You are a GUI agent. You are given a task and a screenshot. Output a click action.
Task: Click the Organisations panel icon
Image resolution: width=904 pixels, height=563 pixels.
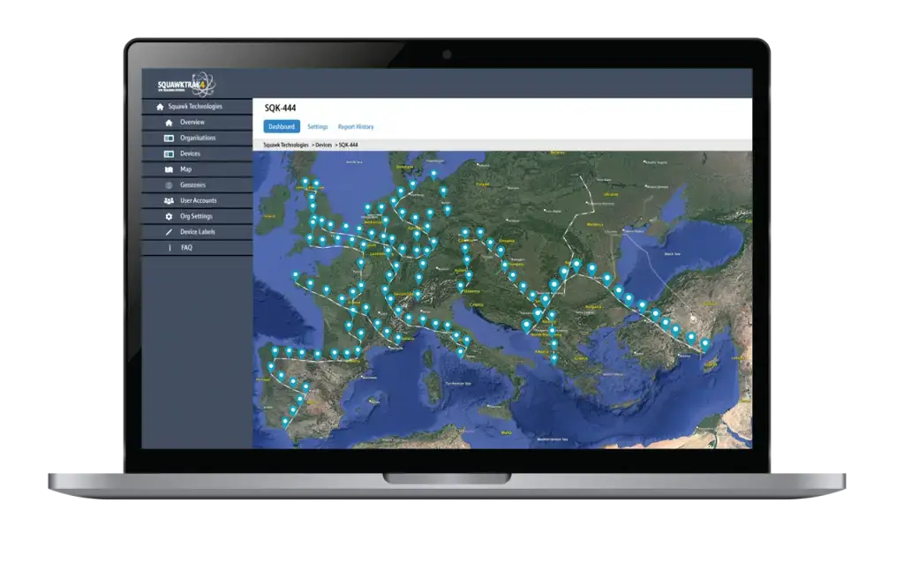click(x=169, y=139)
